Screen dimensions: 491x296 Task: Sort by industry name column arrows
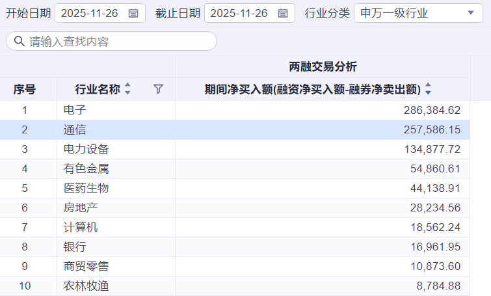point(127,89)
